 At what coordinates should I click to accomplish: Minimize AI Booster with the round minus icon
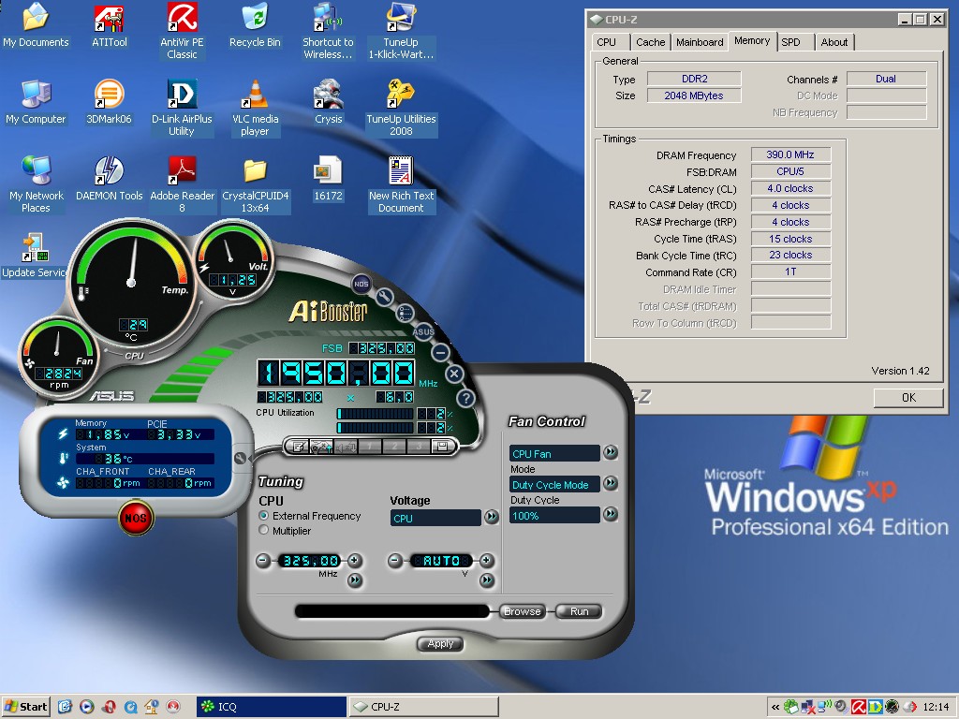pos(440,352)
